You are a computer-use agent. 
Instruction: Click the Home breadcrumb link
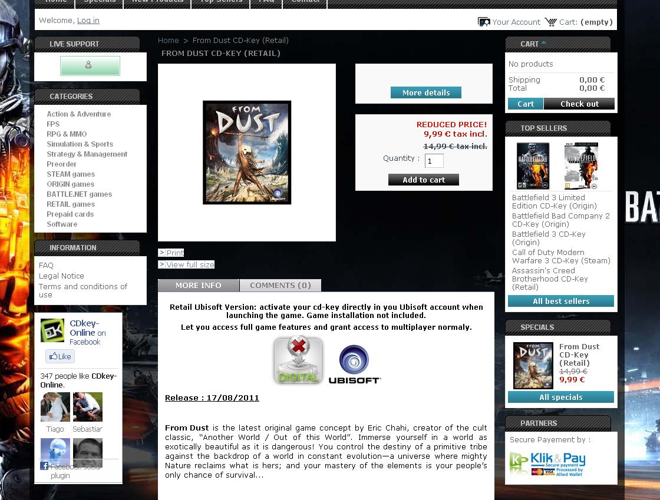tap(169, 41)
